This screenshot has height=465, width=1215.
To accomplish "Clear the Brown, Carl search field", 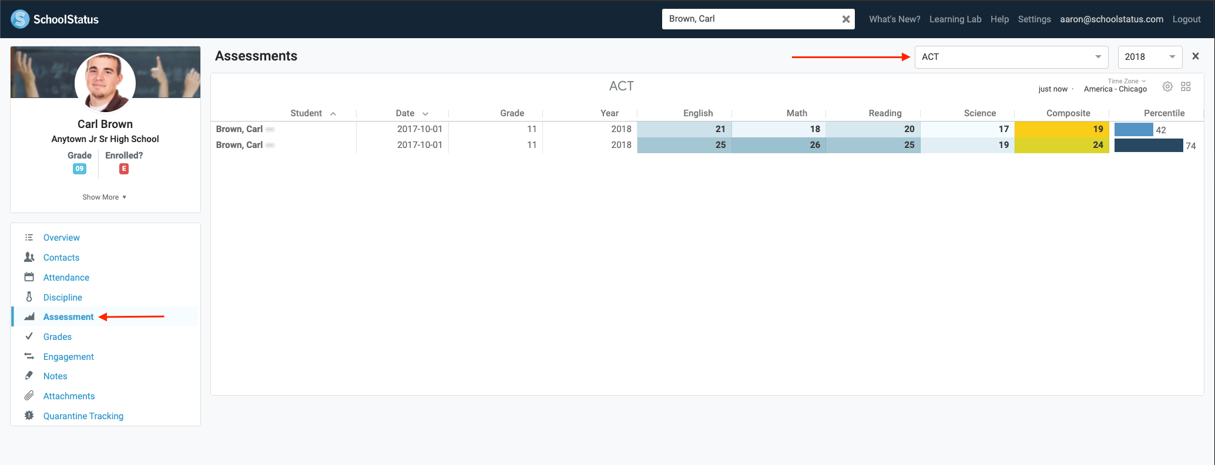I will pos(845,19).
